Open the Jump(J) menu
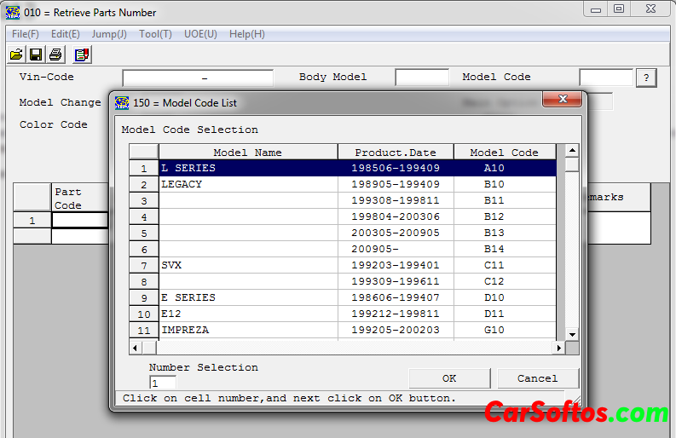Viewport: 676px width, 438px height. 109,34
